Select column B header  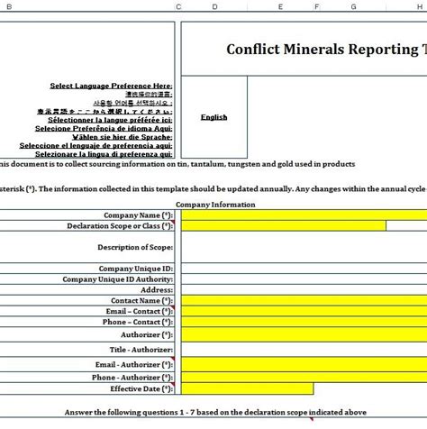[x=9, y=6]
